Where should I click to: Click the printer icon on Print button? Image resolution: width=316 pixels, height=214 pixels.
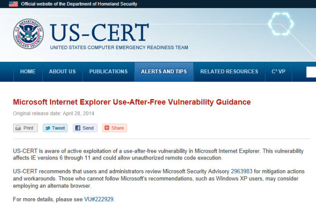(x=18, y=128)
